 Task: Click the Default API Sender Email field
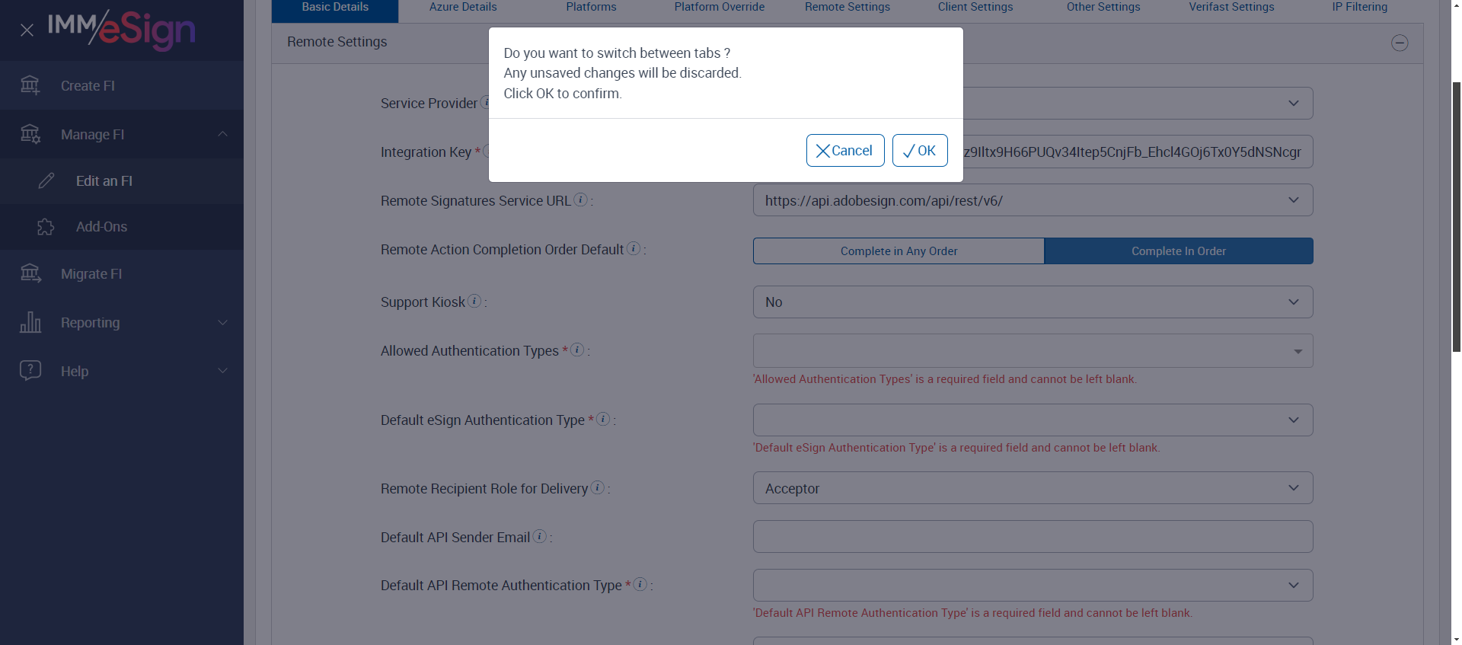(1033, 537)
